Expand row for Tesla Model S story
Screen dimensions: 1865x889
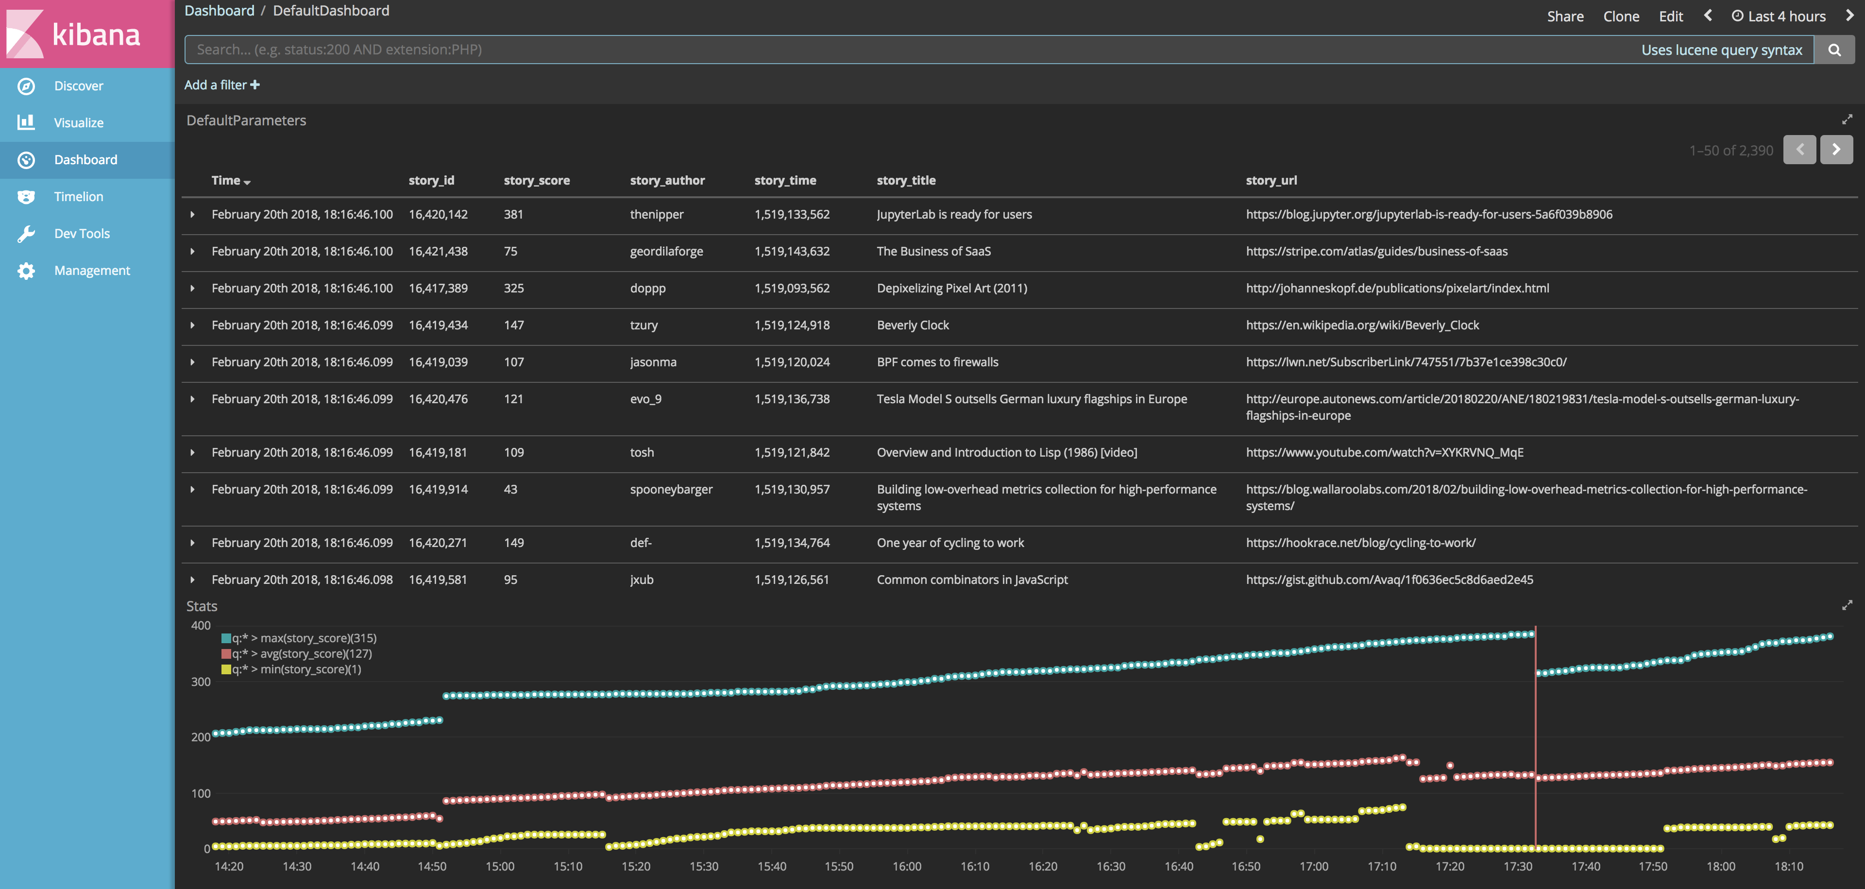coord(192,400)
